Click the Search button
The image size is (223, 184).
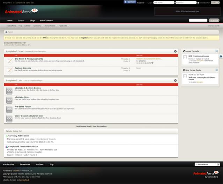214,20
